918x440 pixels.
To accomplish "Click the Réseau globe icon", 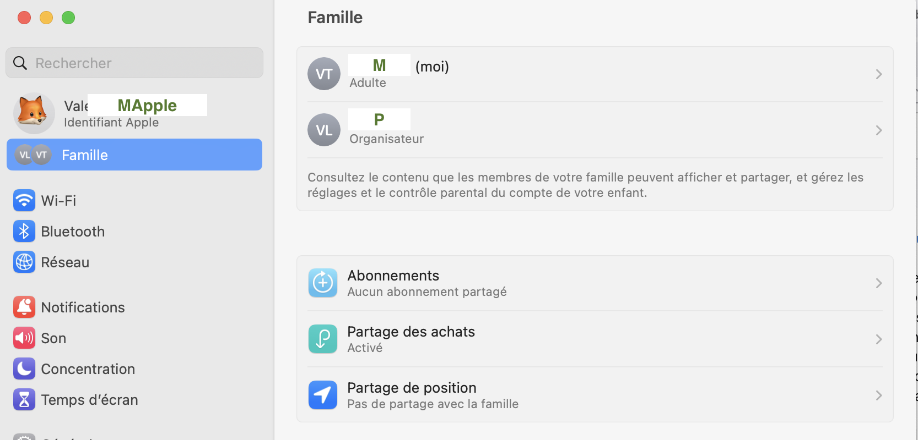I will click(x=24, y=262).
